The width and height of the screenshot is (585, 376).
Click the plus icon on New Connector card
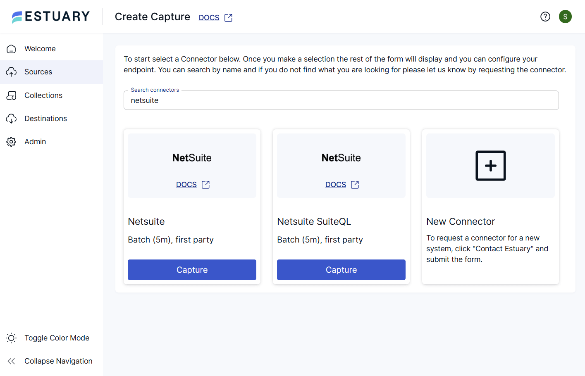pos(490,166)
